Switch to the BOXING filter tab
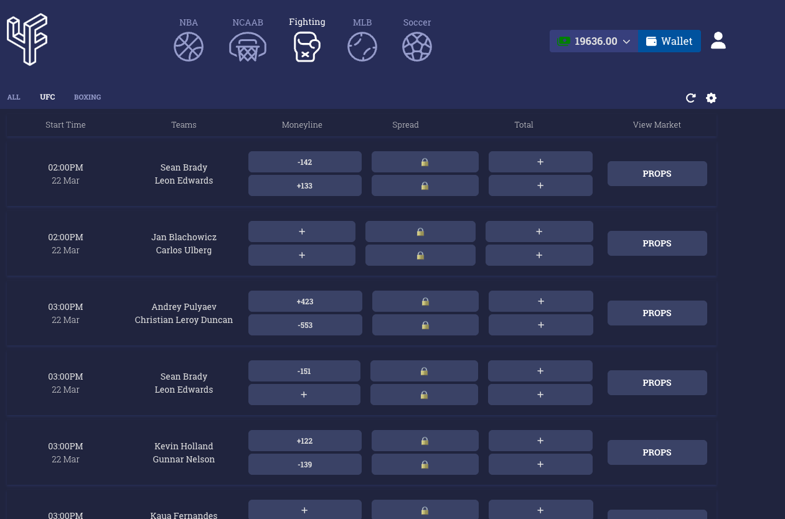 point(87,97)
